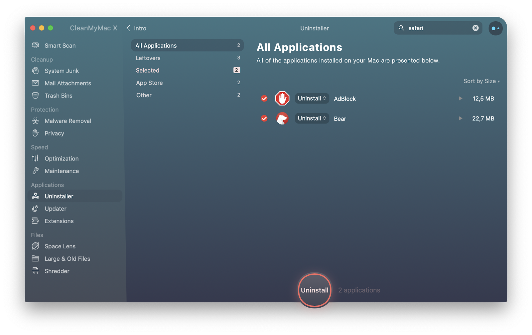Click the Space Lens icon
Viewport: 532px width, 335px height.
(x=35, y=246)
